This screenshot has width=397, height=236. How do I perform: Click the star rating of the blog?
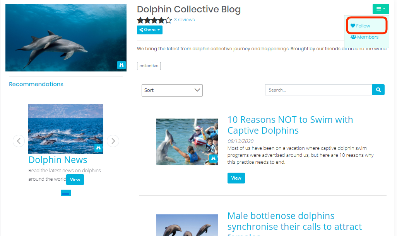click(154, 20)
